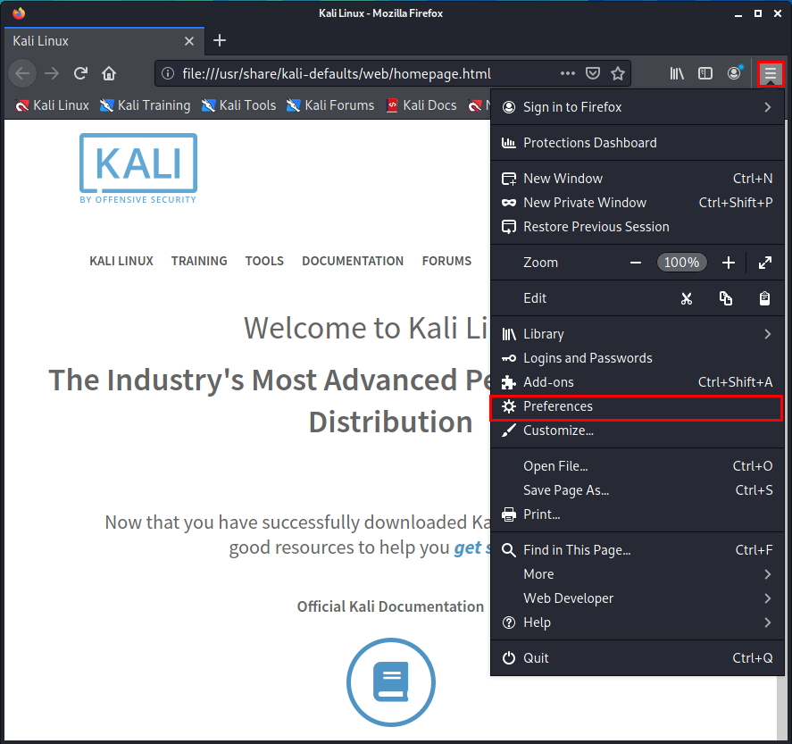Open the Library toolbar icon
Viewport: 792px width, 744px height.
(x=677, y=74)
